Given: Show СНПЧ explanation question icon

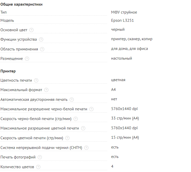Looking at the screenshot, I should pos(86,148).
